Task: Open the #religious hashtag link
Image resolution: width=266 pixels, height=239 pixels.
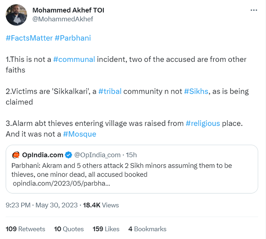Action: 203,123
